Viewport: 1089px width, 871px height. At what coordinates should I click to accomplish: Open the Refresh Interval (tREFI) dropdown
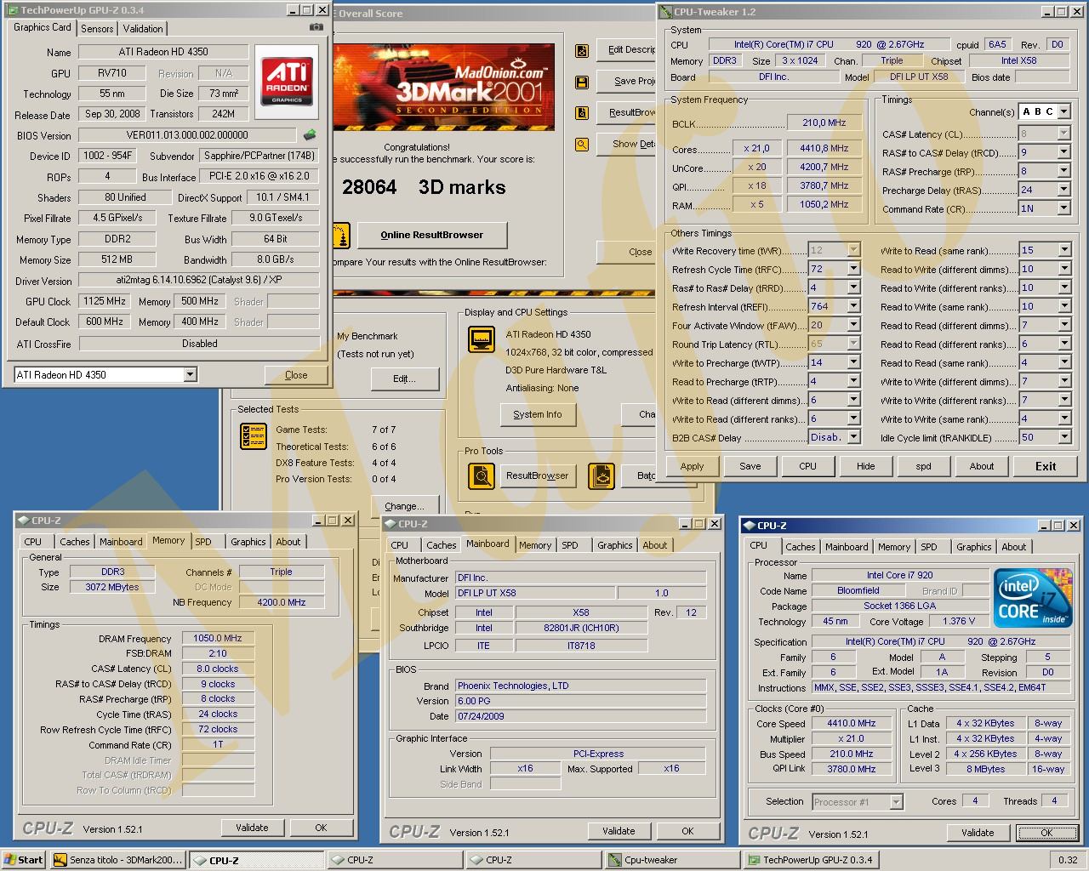(853, 306)
